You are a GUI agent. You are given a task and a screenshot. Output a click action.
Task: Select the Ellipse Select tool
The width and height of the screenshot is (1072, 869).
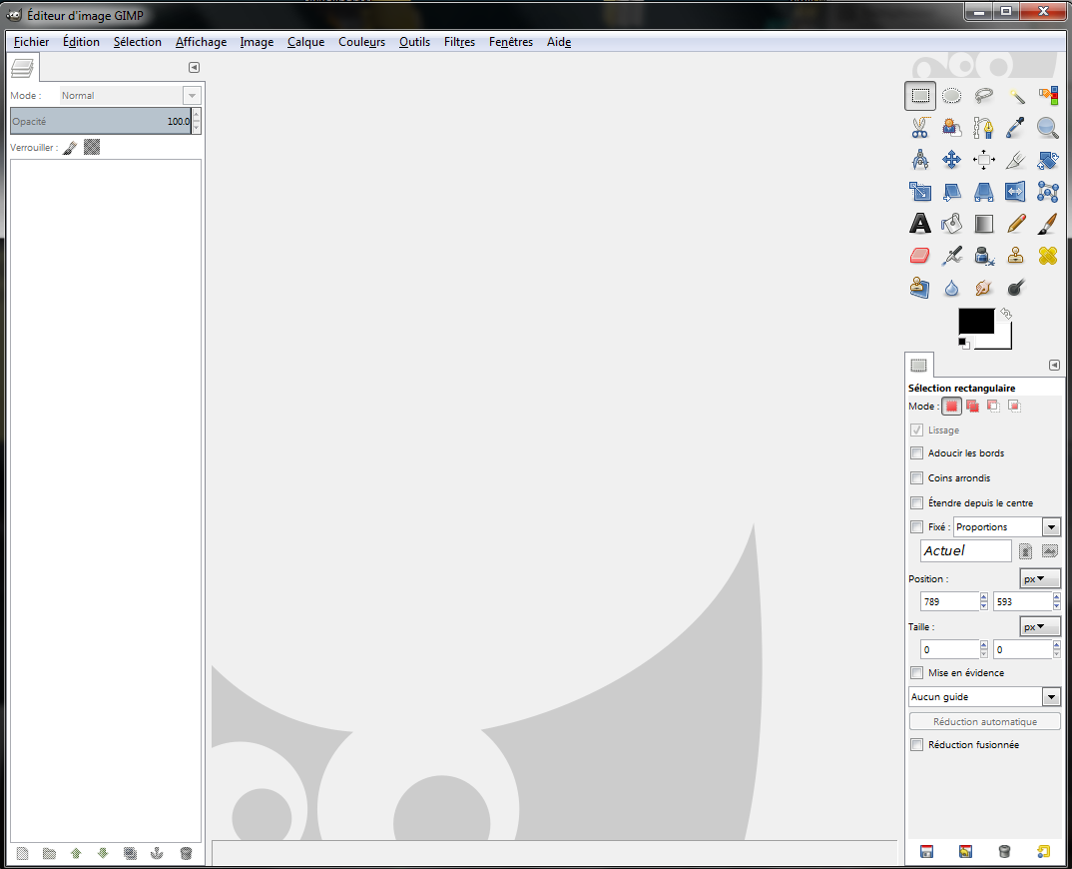tap(951, 96)
